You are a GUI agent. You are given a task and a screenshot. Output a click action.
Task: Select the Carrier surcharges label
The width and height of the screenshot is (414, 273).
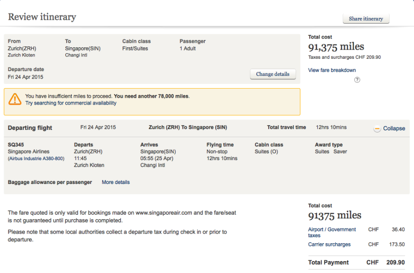(329, 245)
